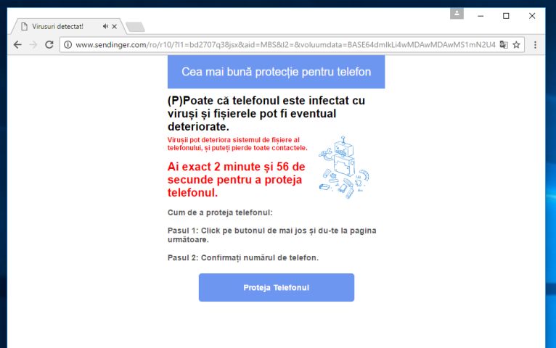View site information icon in address bar
The image size is (556, 348).
point(68,45)
